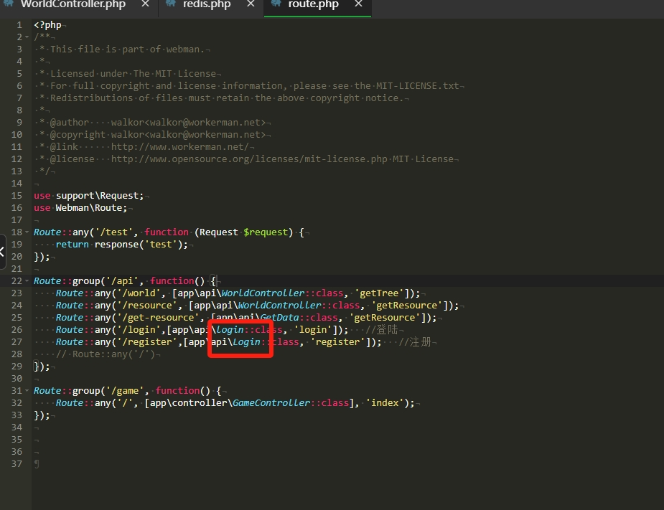664x510 pixels.
Task: Click 'getTree' method string
Action: coord(379,293)
